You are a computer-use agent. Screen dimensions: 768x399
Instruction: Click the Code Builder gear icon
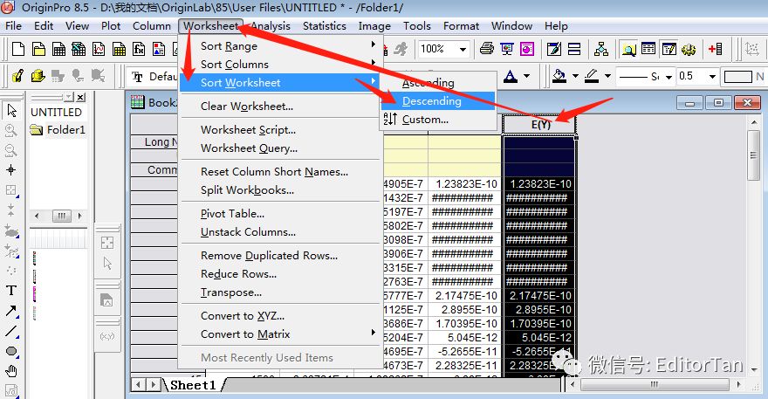[x=689, y=49]
